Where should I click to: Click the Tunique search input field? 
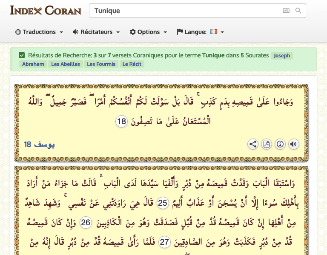coord(186,11)
